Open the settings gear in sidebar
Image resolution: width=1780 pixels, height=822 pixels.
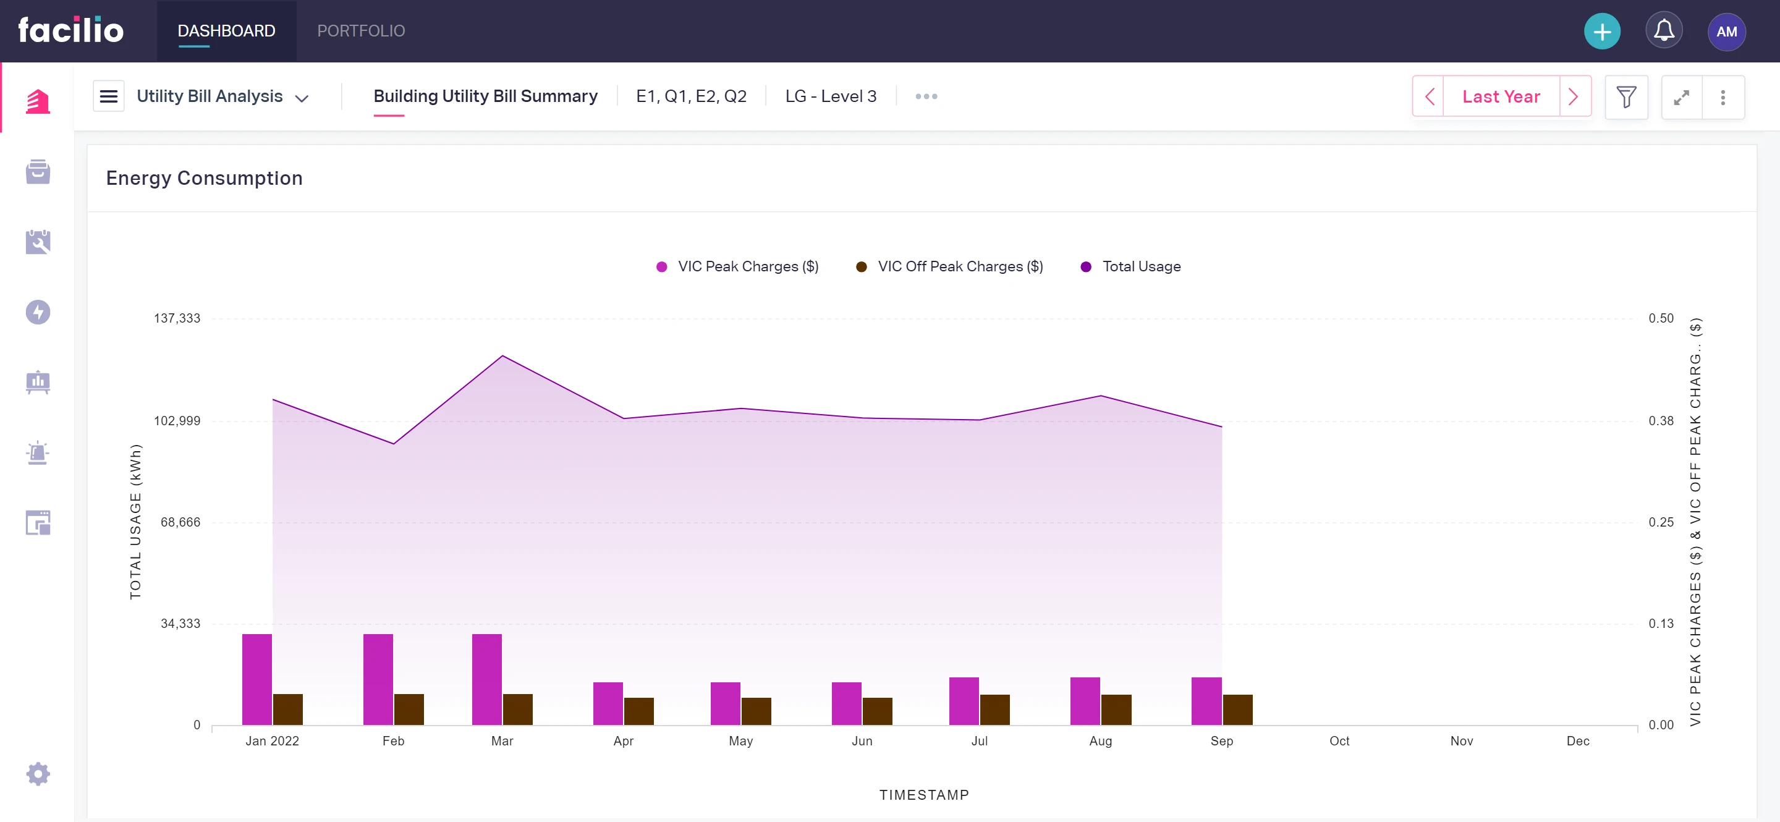click(38, 774)
